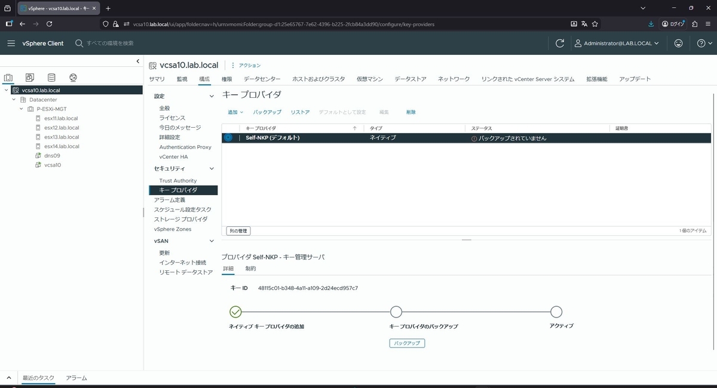Open ライセンス settings page
Image resolution: width=717 pixels, height=388 pixels.
point(172,118)
